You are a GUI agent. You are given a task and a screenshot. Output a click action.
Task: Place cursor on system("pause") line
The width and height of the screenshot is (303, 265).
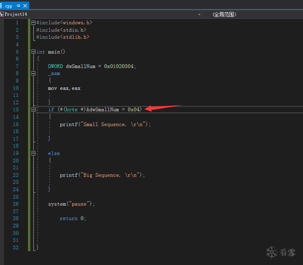coord(71,204)
